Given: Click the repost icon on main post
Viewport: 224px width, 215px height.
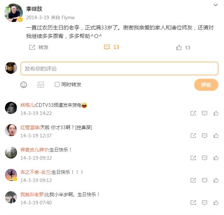Looking at the screenshot, I should [x=32, y=47].
